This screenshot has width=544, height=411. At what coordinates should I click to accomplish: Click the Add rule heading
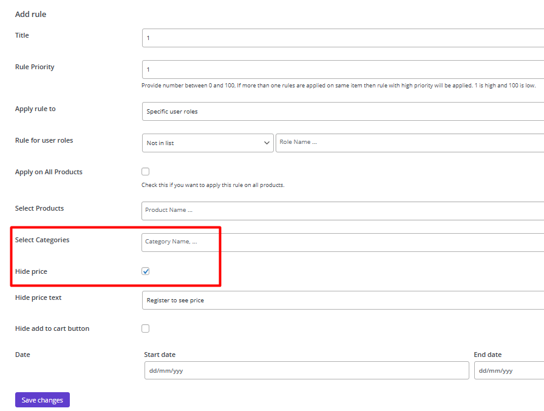pos(30,14)
